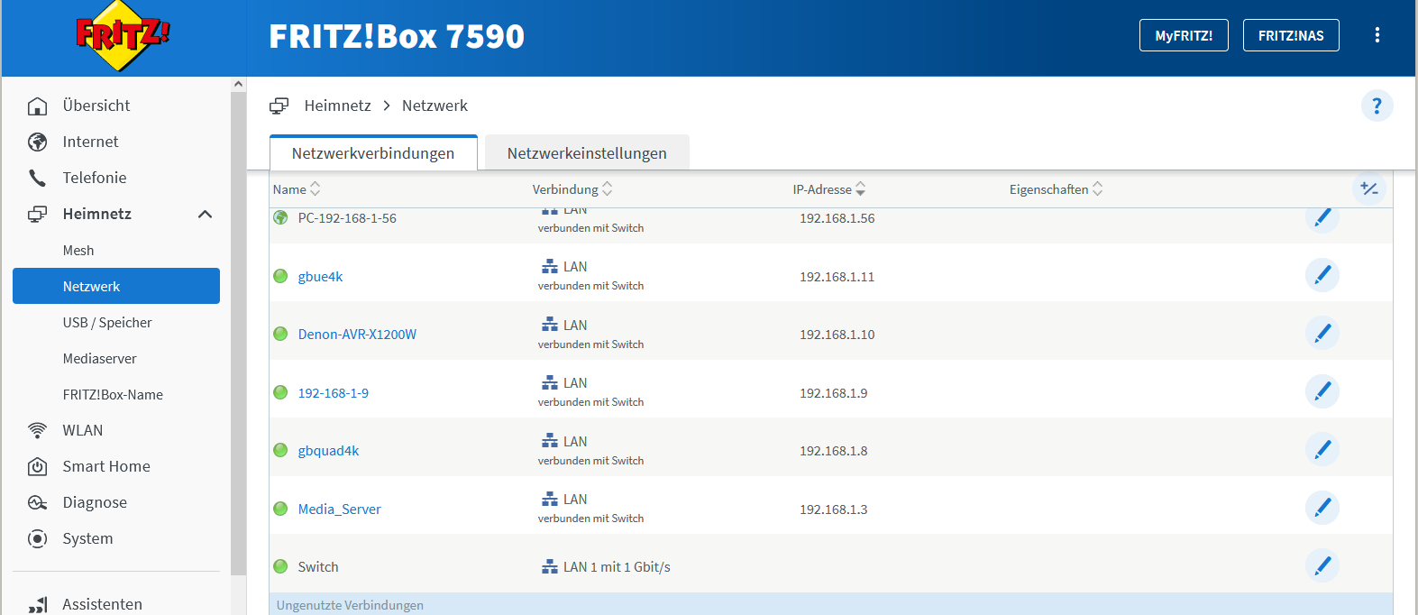Open the help question mark icon

(x=1377, y=106)
